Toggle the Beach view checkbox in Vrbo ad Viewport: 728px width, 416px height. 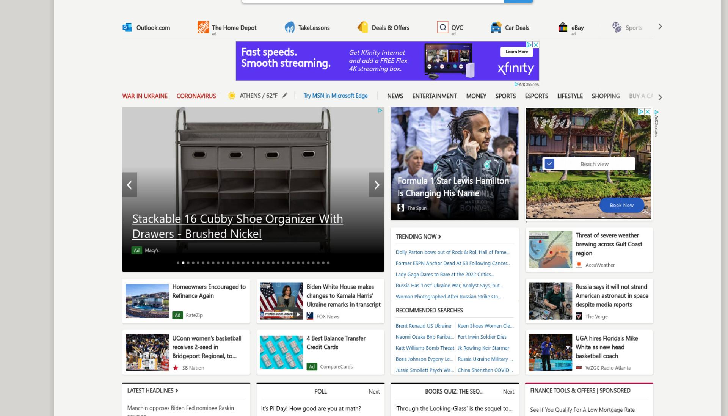[549, 164]
